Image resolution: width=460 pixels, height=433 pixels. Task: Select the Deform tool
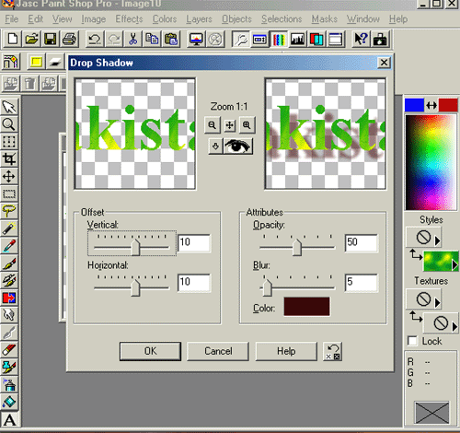click(9, 142)
